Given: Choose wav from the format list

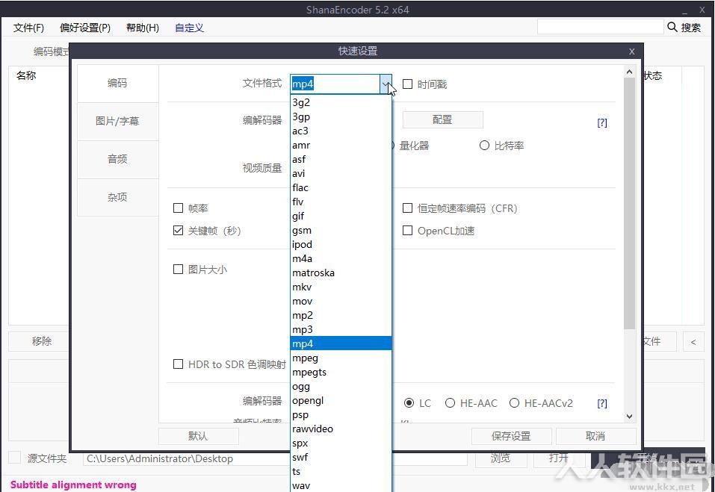Looking at the screenshot, I should coord(341,485).
